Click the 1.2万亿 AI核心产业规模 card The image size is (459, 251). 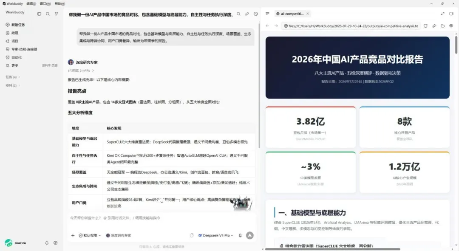(405, 172)
